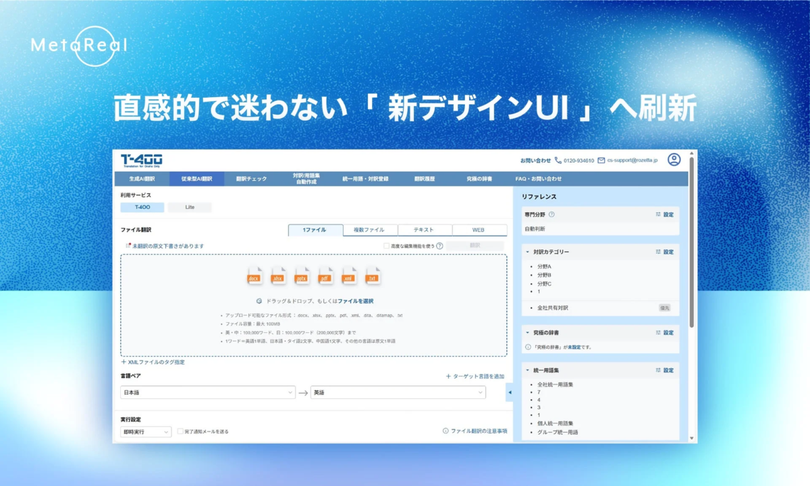This screenshot has width=810, height=486.
Task: Select the .txt file type icon
Action: [372, 276]
